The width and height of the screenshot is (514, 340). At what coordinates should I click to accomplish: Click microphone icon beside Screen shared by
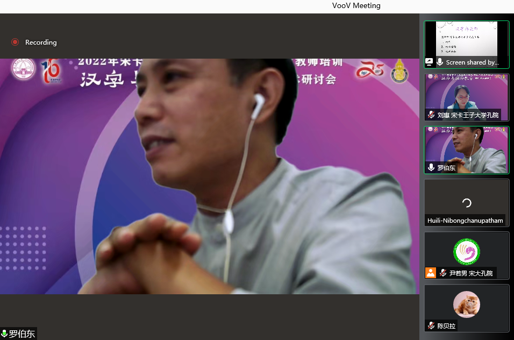click(x=440, y=62)
